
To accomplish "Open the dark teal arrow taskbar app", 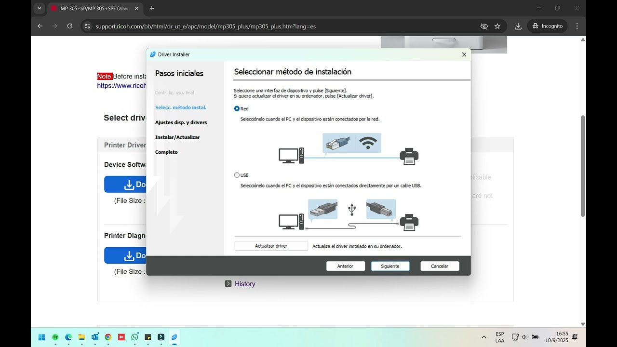I will (x=161, y=337).
